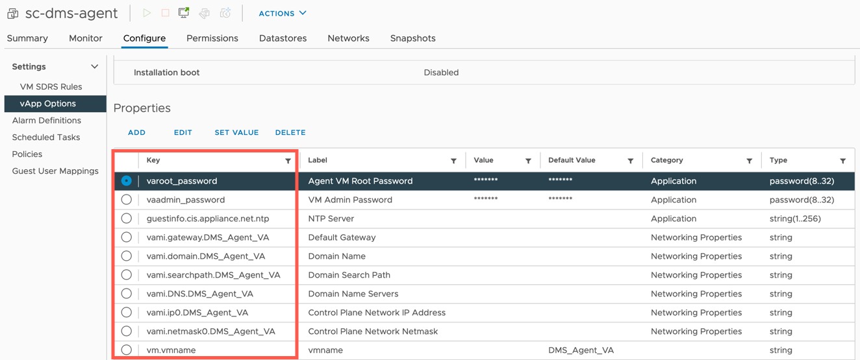Select VM SDRS Rules in sidebar
The height and width of the screenshot is (360, 860).
point(51,86)
